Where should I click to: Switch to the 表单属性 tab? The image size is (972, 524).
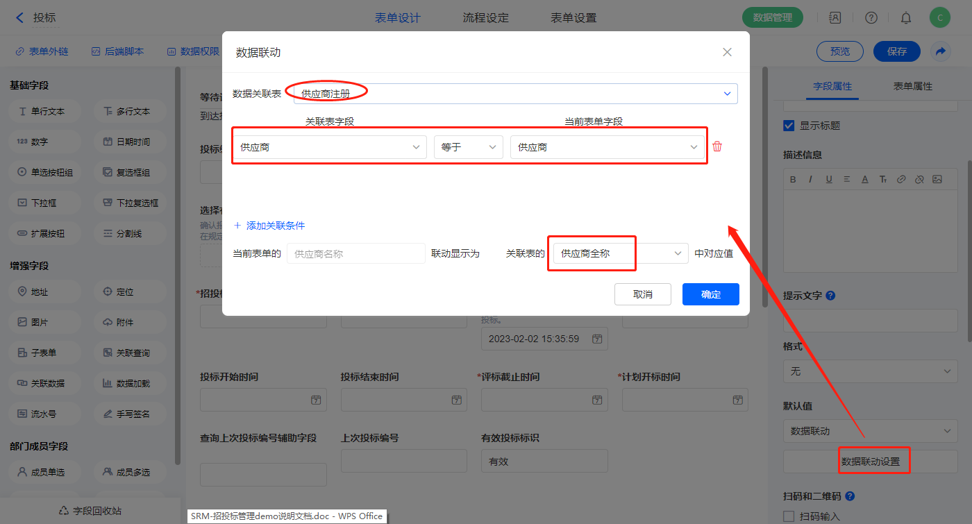912,86
